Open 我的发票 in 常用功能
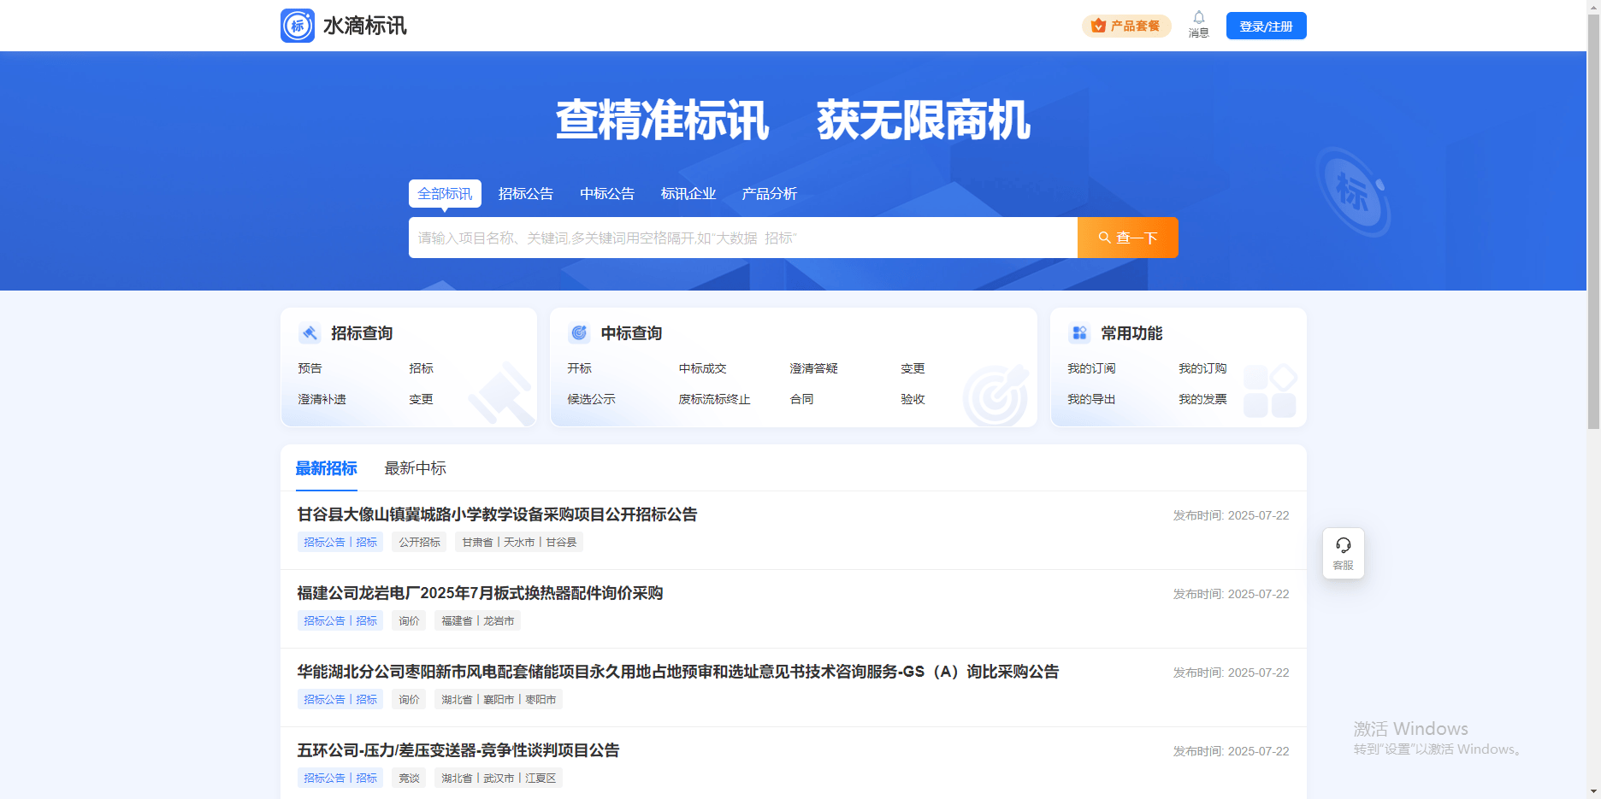1601x799 pixels. point(1202,398)
